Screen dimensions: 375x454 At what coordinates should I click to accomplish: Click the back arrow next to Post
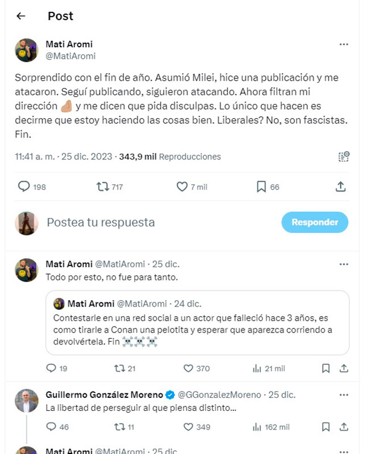pyautogui.click(x=21, y=16)
